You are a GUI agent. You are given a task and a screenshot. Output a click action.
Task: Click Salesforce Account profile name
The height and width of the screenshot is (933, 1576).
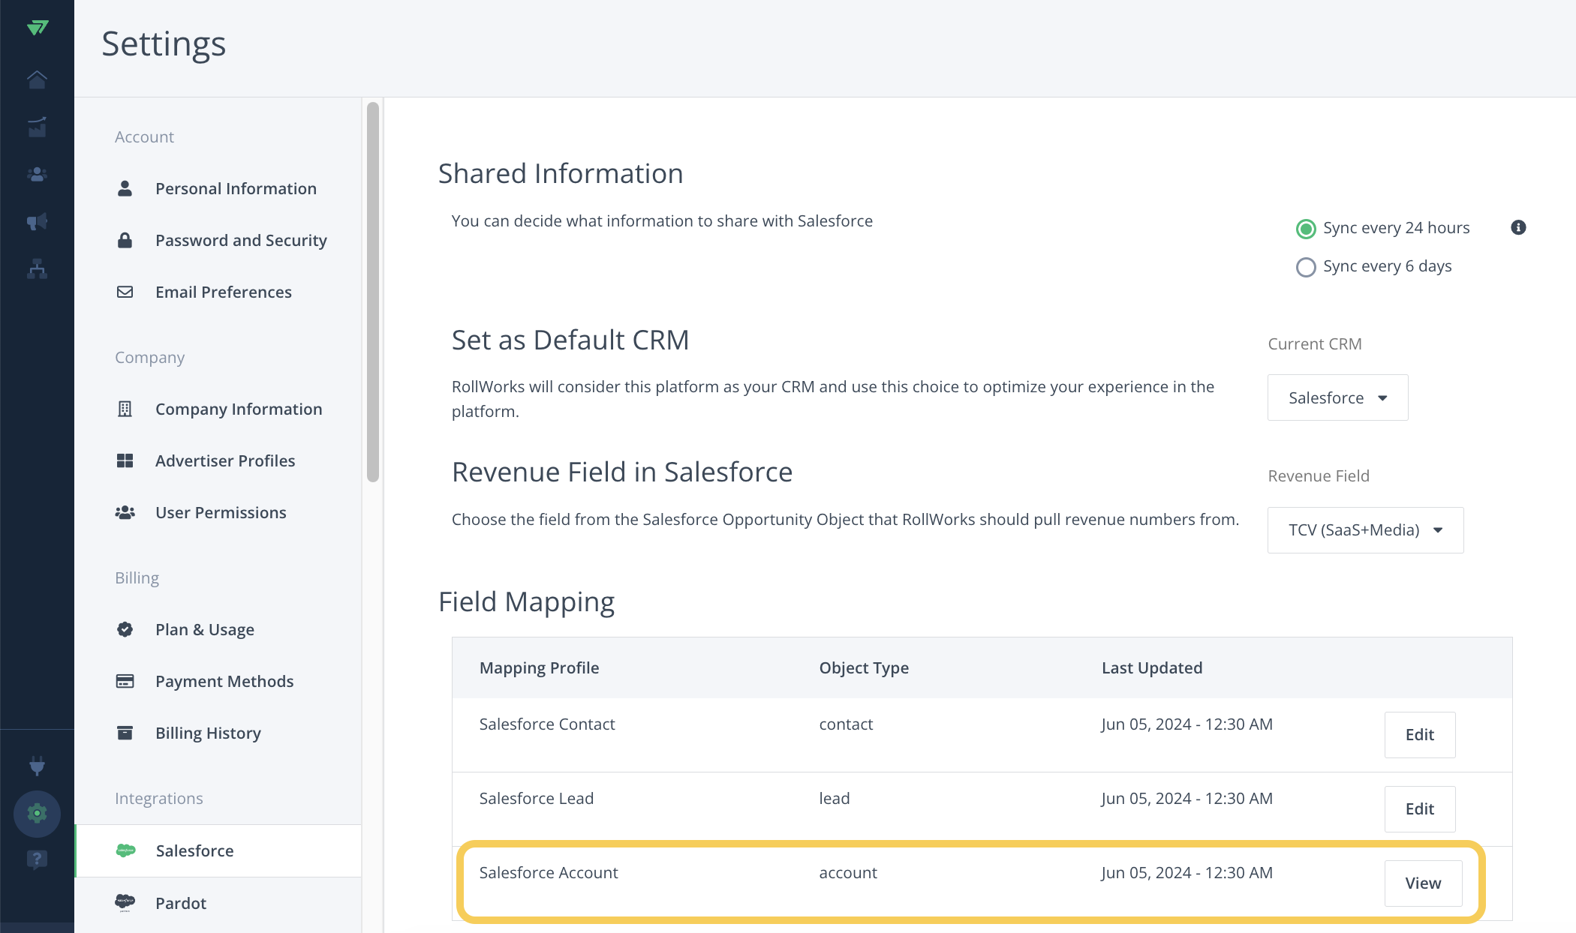pos(549,872)
